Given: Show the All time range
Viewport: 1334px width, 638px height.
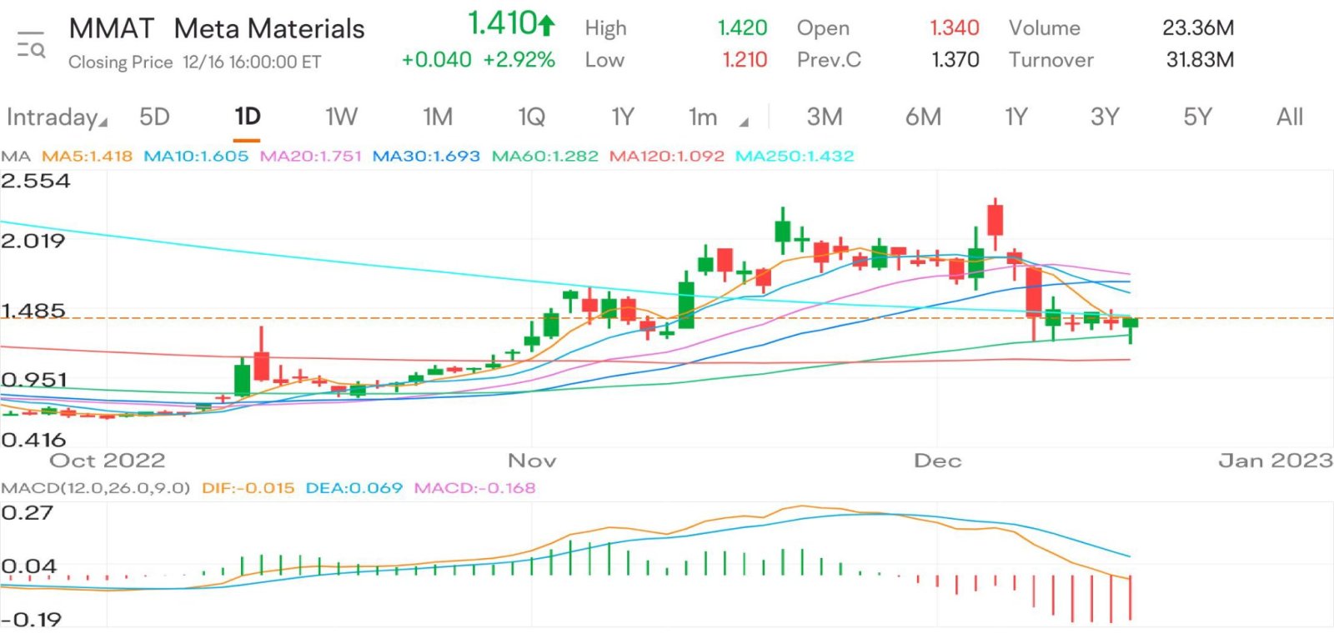Looking at the screenshot, I should (1289, 117).
